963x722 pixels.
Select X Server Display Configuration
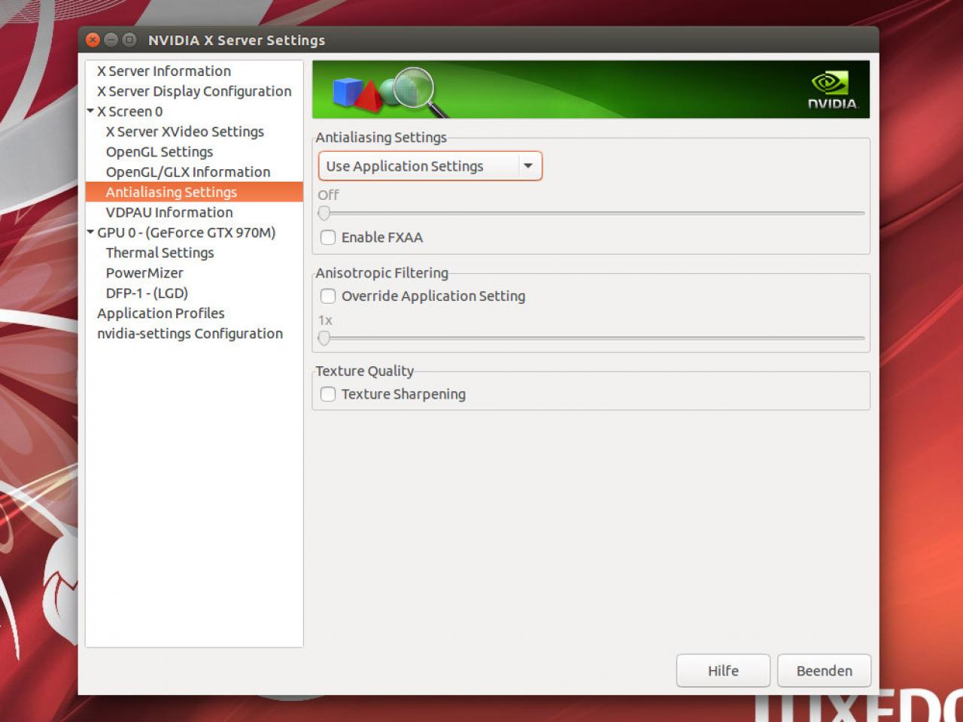[x=194, y=91]
